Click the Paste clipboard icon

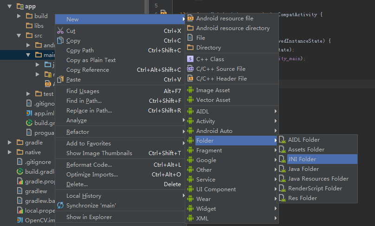(60, 80)
